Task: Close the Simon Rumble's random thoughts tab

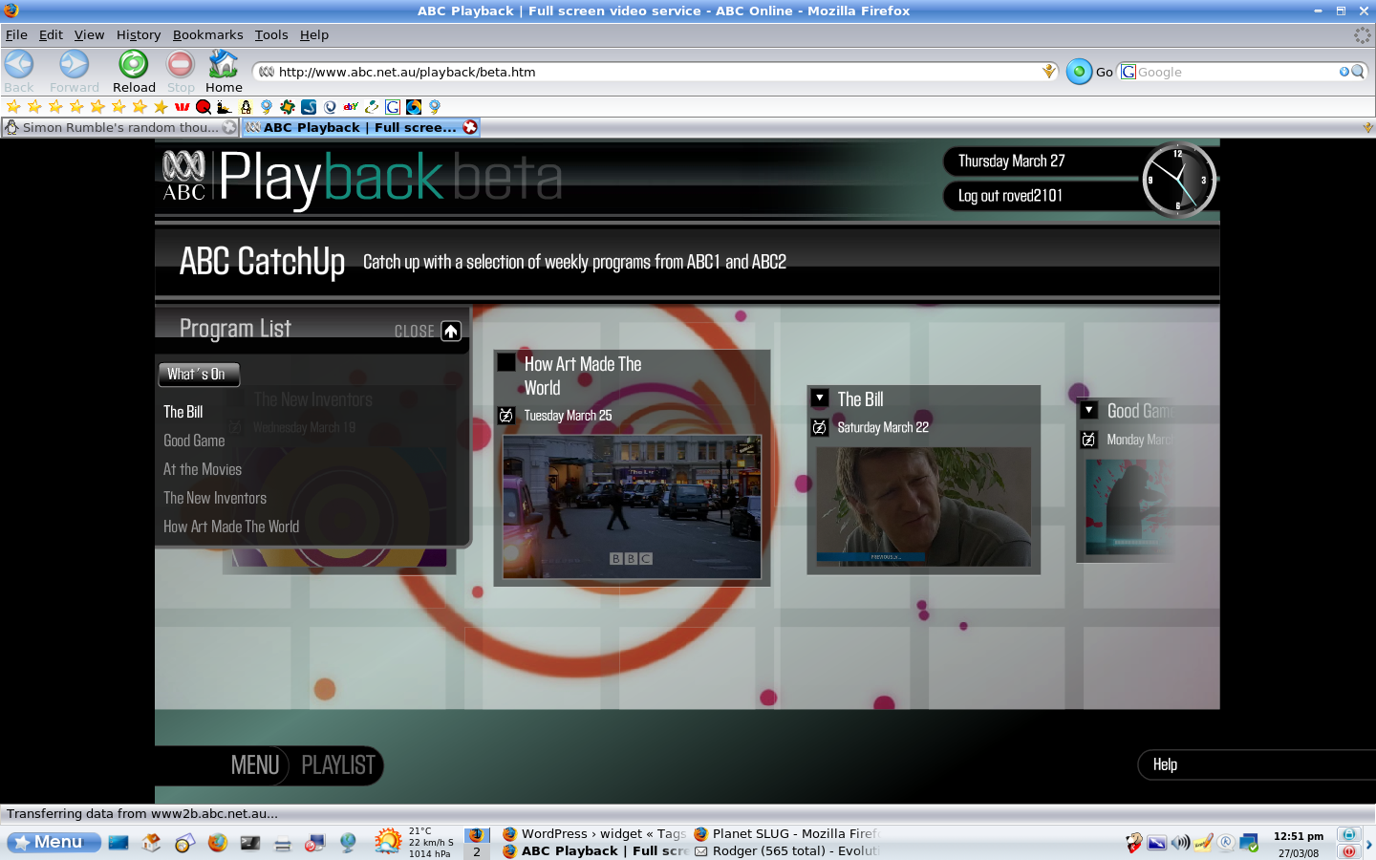Action: pos(229,127)
